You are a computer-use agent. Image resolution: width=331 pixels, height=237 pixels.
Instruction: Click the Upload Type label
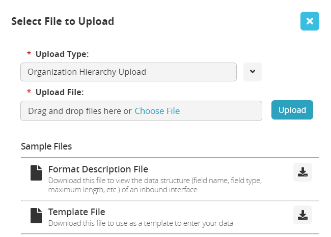pos(62,53)
